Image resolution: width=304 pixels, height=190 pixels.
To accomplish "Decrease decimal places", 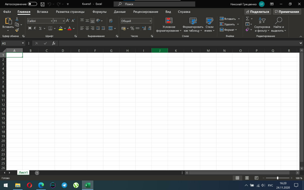I will [x=149, y=28].
